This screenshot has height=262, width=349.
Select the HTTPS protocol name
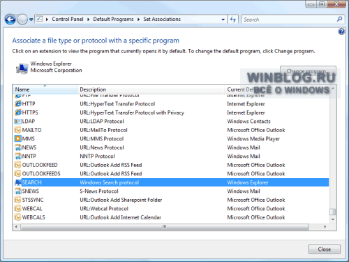(30, 112)
